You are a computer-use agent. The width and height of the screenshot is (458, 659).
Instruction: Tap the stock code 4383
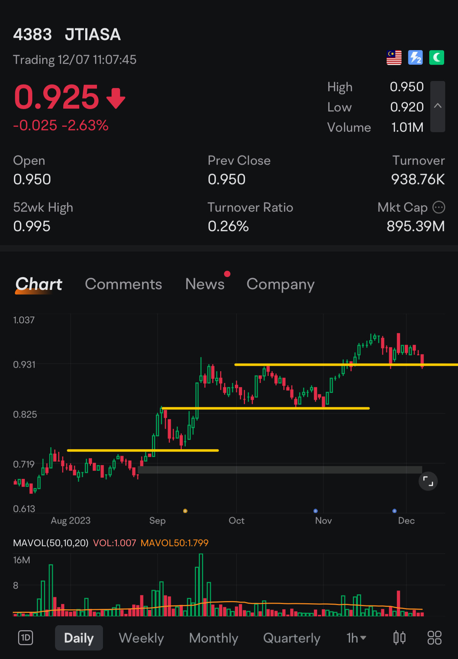(x=32, y=34)
